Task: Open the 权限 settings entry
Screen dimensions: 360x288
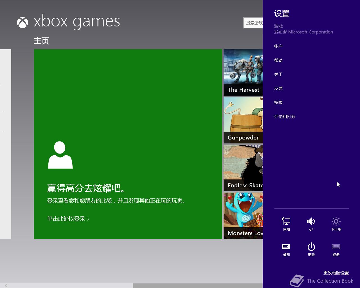Action: point(278,102)
